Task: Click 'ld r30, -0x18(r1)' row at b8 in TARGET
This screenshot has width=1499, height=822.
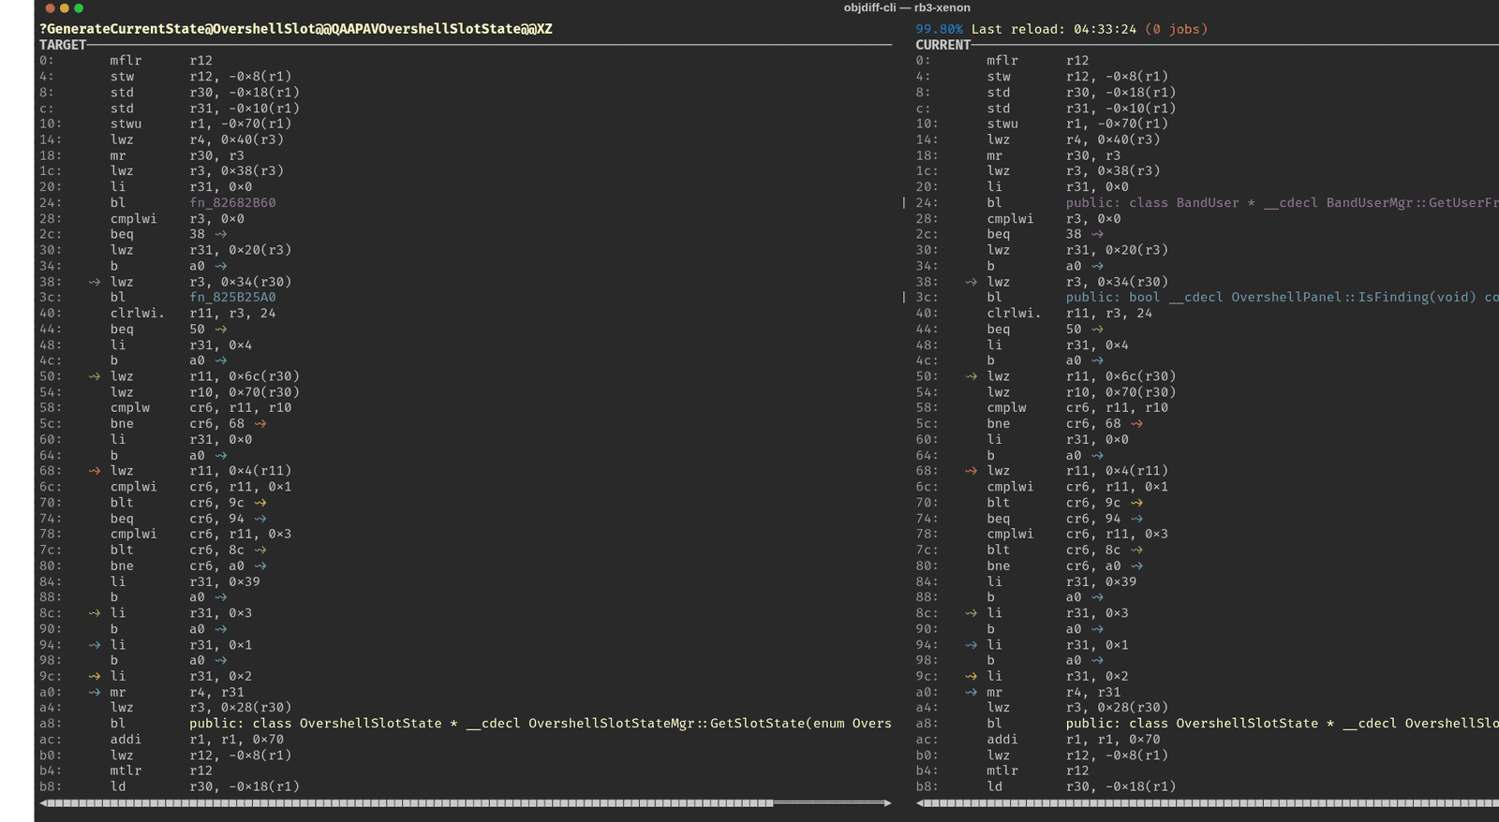Action: tap(170, 786)
